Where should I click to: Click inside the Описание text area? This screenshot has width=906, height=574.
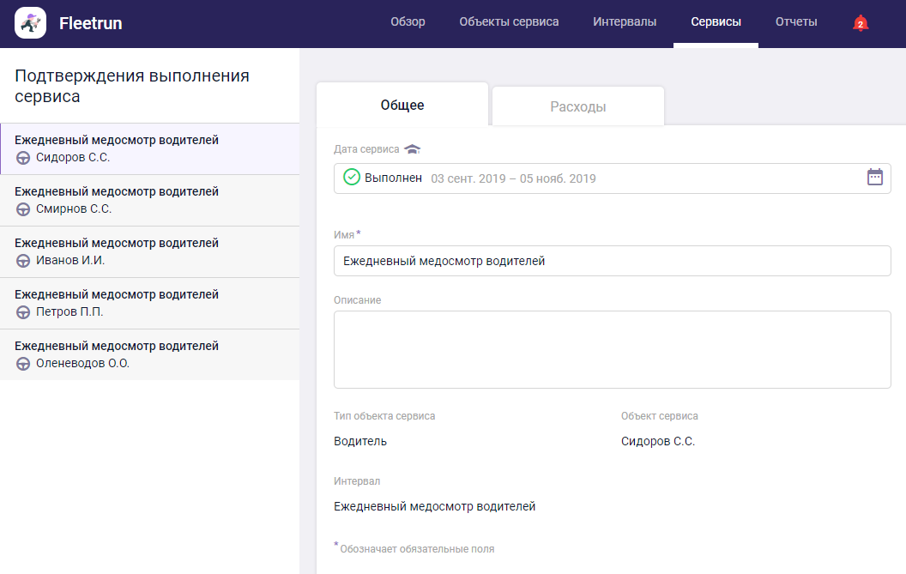tap(612, 350)
